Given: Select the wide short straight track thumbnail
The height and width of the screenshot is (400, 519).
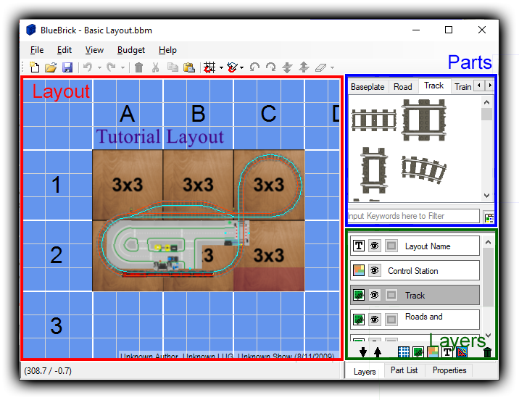Looking at the screenshot, I should [x=423, y=120].
